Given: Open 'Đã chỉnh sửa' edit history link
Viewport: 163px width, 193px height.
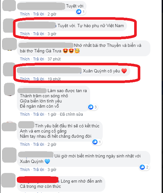Looking at the screenshot, I should coord(71,114).
